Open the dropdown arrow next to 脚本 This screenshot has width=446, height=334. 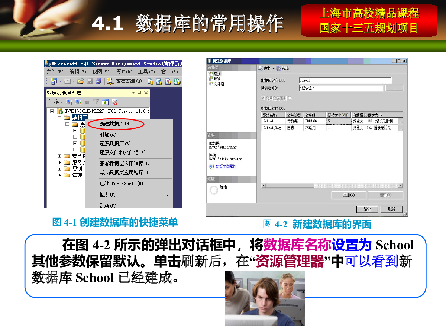click(273, 69)
